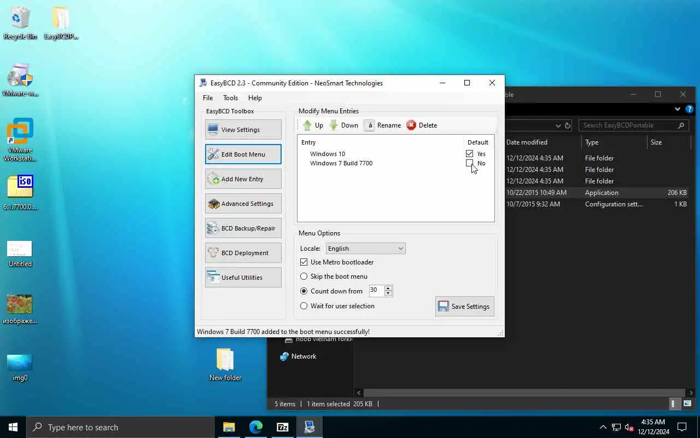Image resolution: width=700 pixels, height=438 pixels.
Task: Select the изображе image desktop icon
Action: pyautogui.click(x=20, y=309)
